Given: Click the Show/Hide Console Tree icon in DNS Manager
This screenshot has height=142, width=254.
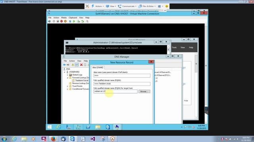Looking at the screenshot, I should (x=77, y=65).
